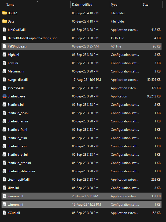Select the Starfield_fr.ini file name
166x222 pixels.
pos(17,130)
